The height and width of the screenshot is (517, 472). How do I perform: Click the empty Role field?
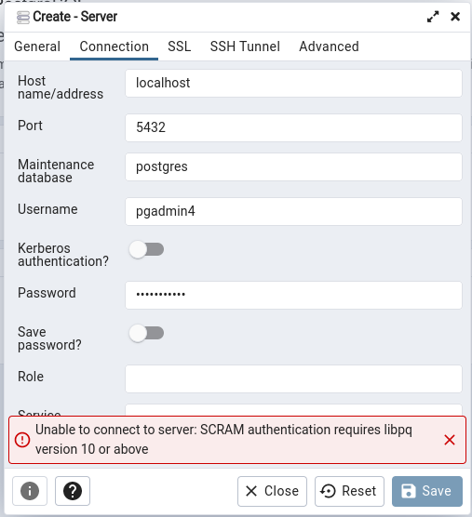point(293,378)
